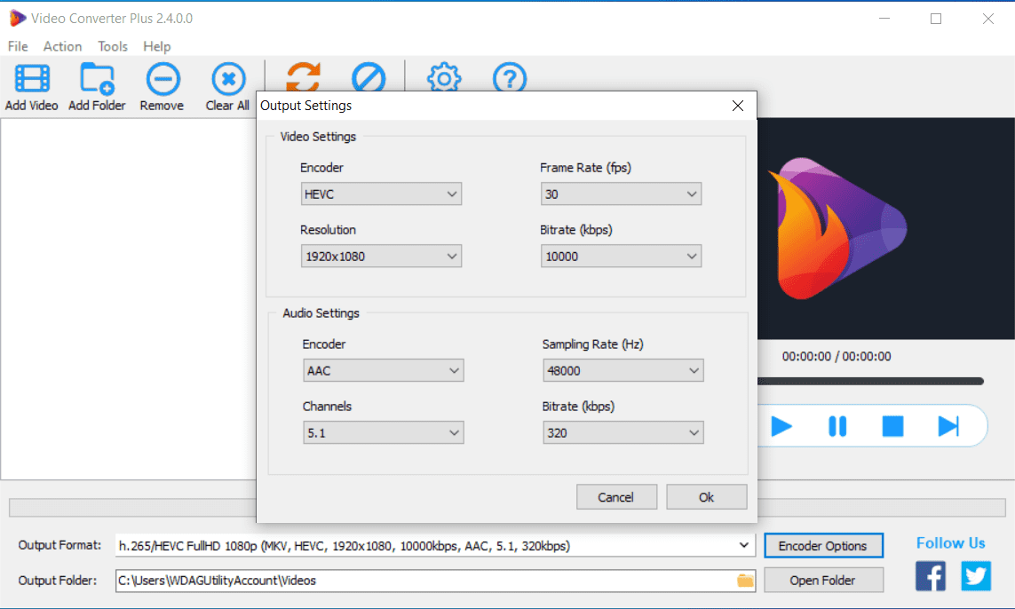Stop the preview playback
Viewport: 1015px width, 609px height.
[x=892, y=426]
